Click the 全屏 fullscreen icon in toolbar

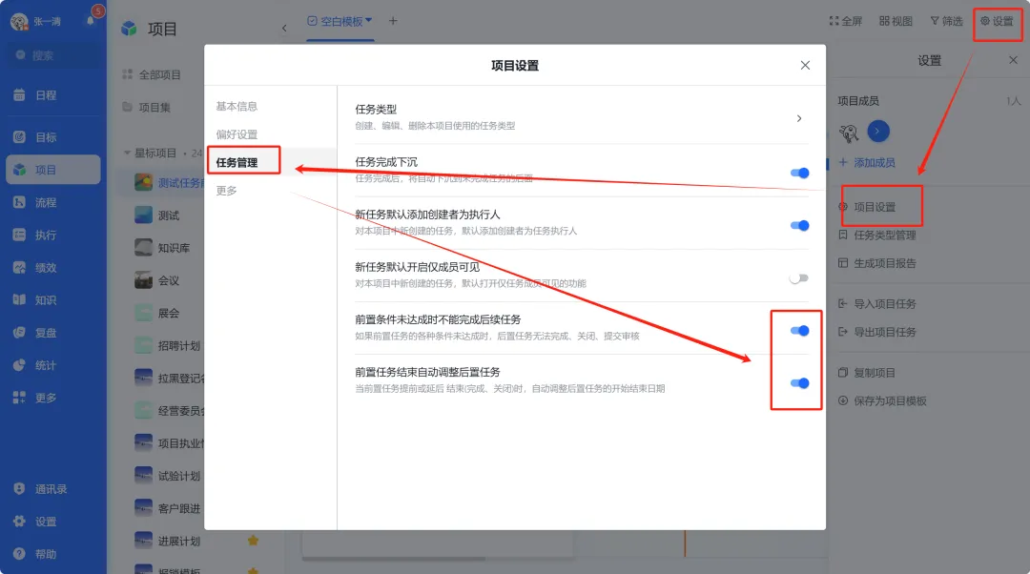point(834,21)
